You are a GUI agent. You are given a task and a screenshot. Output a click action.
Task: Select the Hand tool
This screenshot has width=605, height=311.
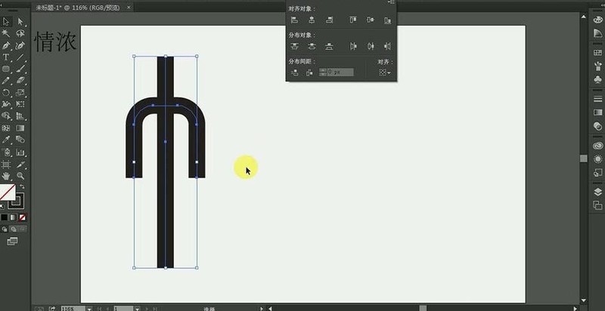click(x=6, y=177)
